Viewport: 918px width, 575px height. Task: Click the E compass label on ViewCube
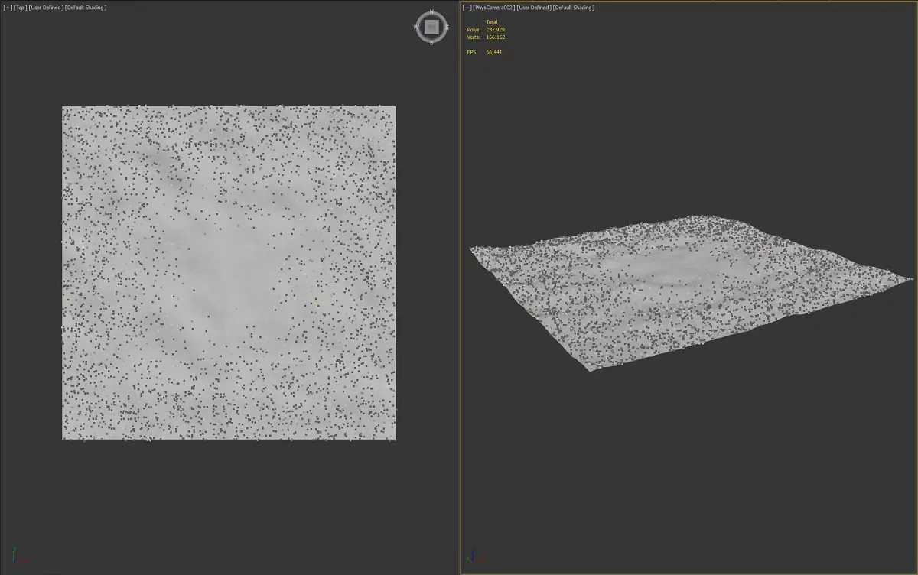pyautogui.click(x=447, y=27)
